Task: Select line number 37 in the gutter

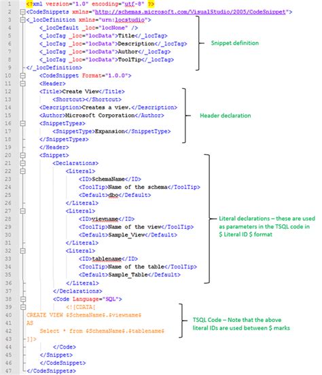Action: click(8, 291)
